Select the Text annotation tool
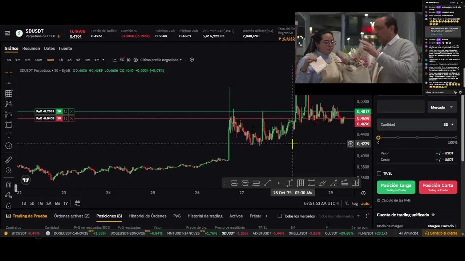The height and width of the screenshot is (261, 465). 9,135
